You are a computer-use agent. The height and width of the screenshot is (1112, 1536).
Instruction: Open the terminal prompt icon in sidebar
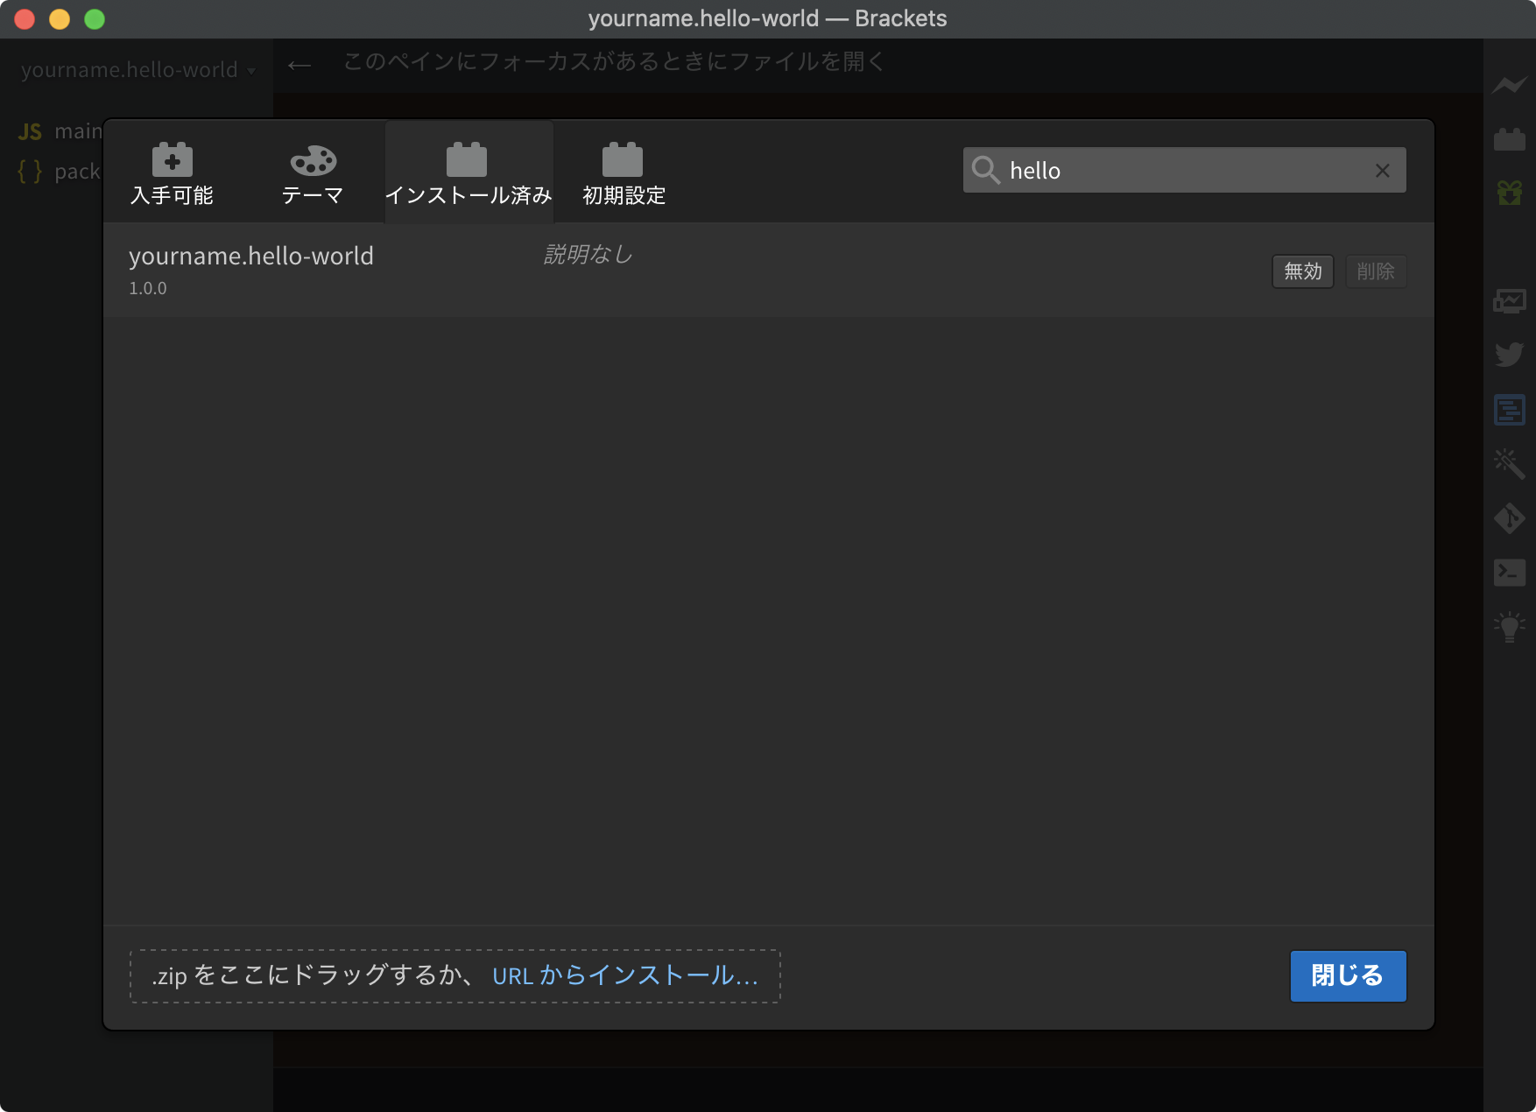(x=1509, y=573)
